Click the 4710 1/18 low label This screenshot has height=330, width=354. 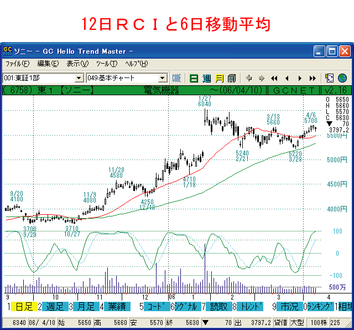pyautogui.click(x=189, y=182)
